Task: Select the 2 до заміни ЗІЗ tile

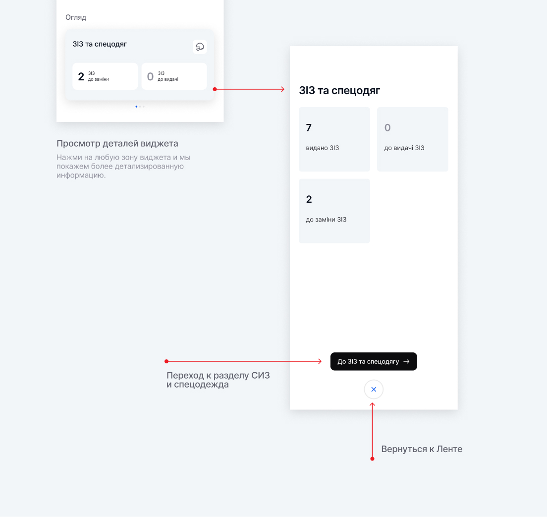Action: pos(334,211)
